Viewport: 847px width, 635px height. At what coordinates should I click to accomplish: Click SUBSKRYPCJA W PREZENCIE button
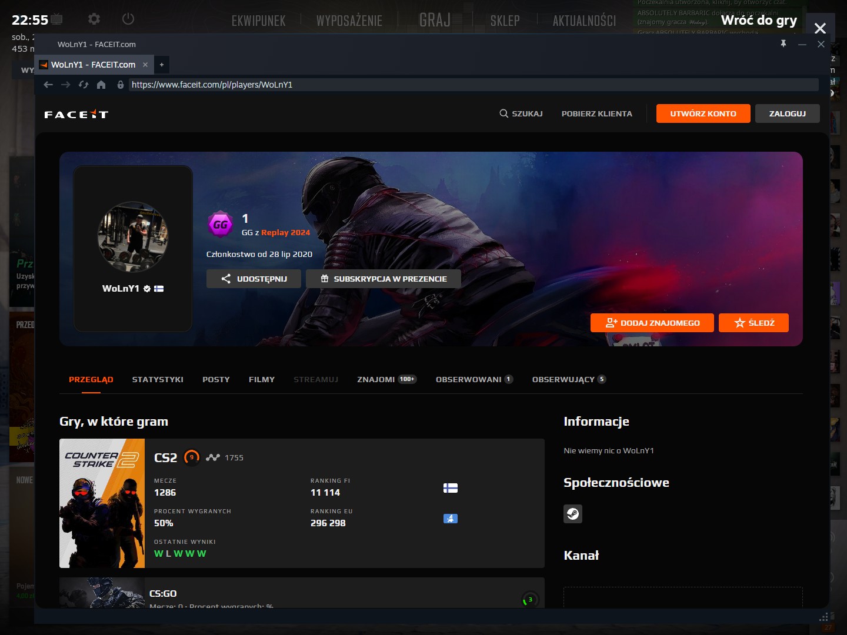coord(384,279)
